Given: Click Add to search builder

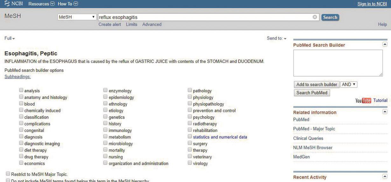Looking at the screenshot, I should pyautogui.click(x=317, y=85).
